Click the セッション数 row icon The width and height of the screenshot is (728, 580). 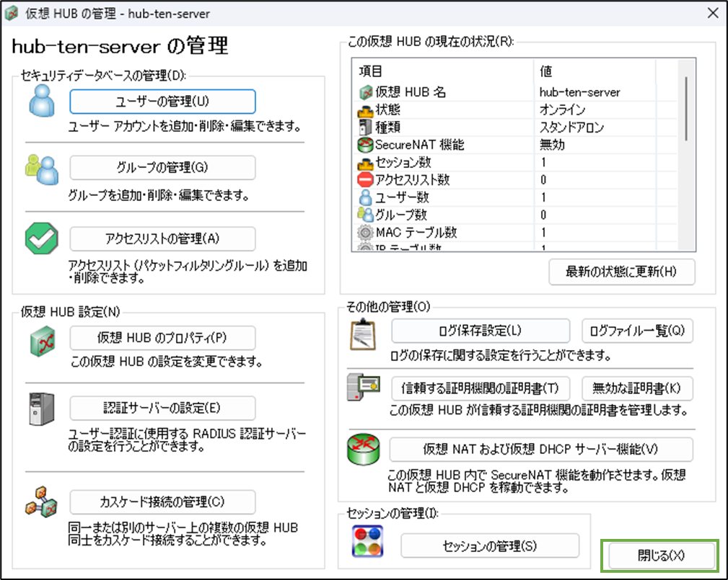tap(365, 163)
